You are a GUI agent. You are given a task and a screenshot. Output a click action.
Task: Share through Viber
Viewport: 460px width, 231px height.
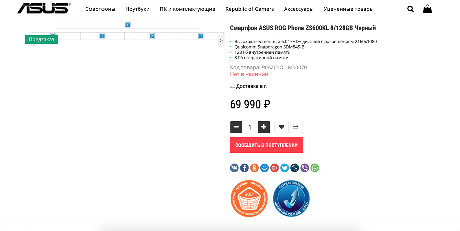(305, 168)
